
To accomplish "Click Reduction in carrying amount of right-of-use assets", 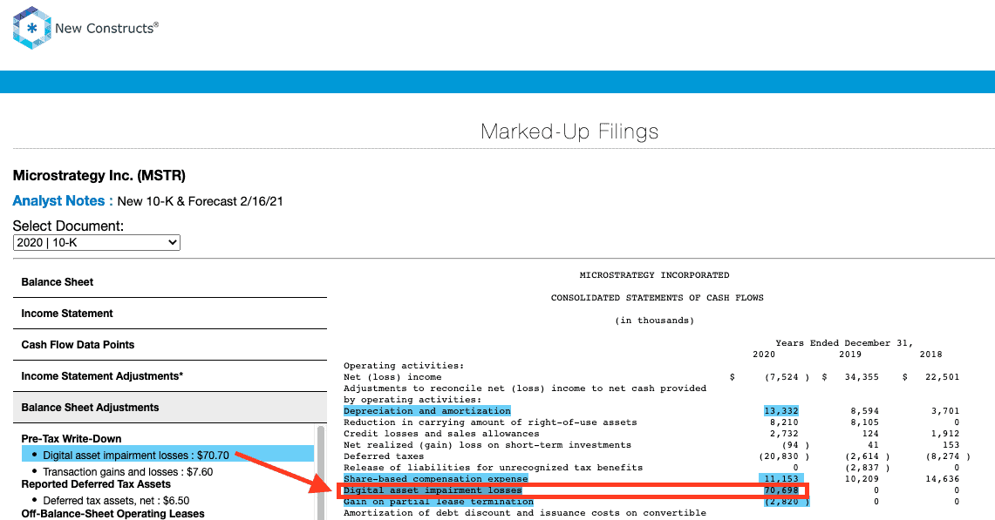I will [490, 422].
